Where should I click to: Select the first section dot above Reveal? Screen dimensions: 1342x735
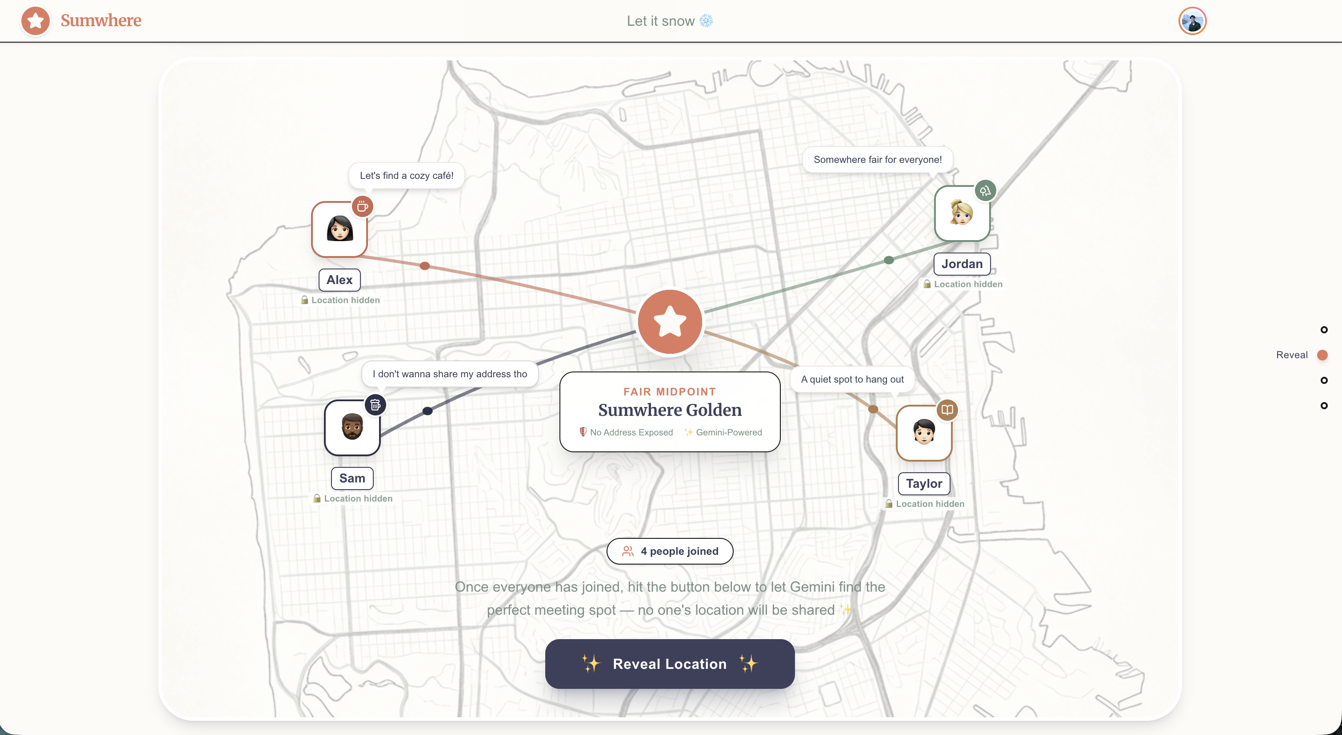(x=1324, y=330)
